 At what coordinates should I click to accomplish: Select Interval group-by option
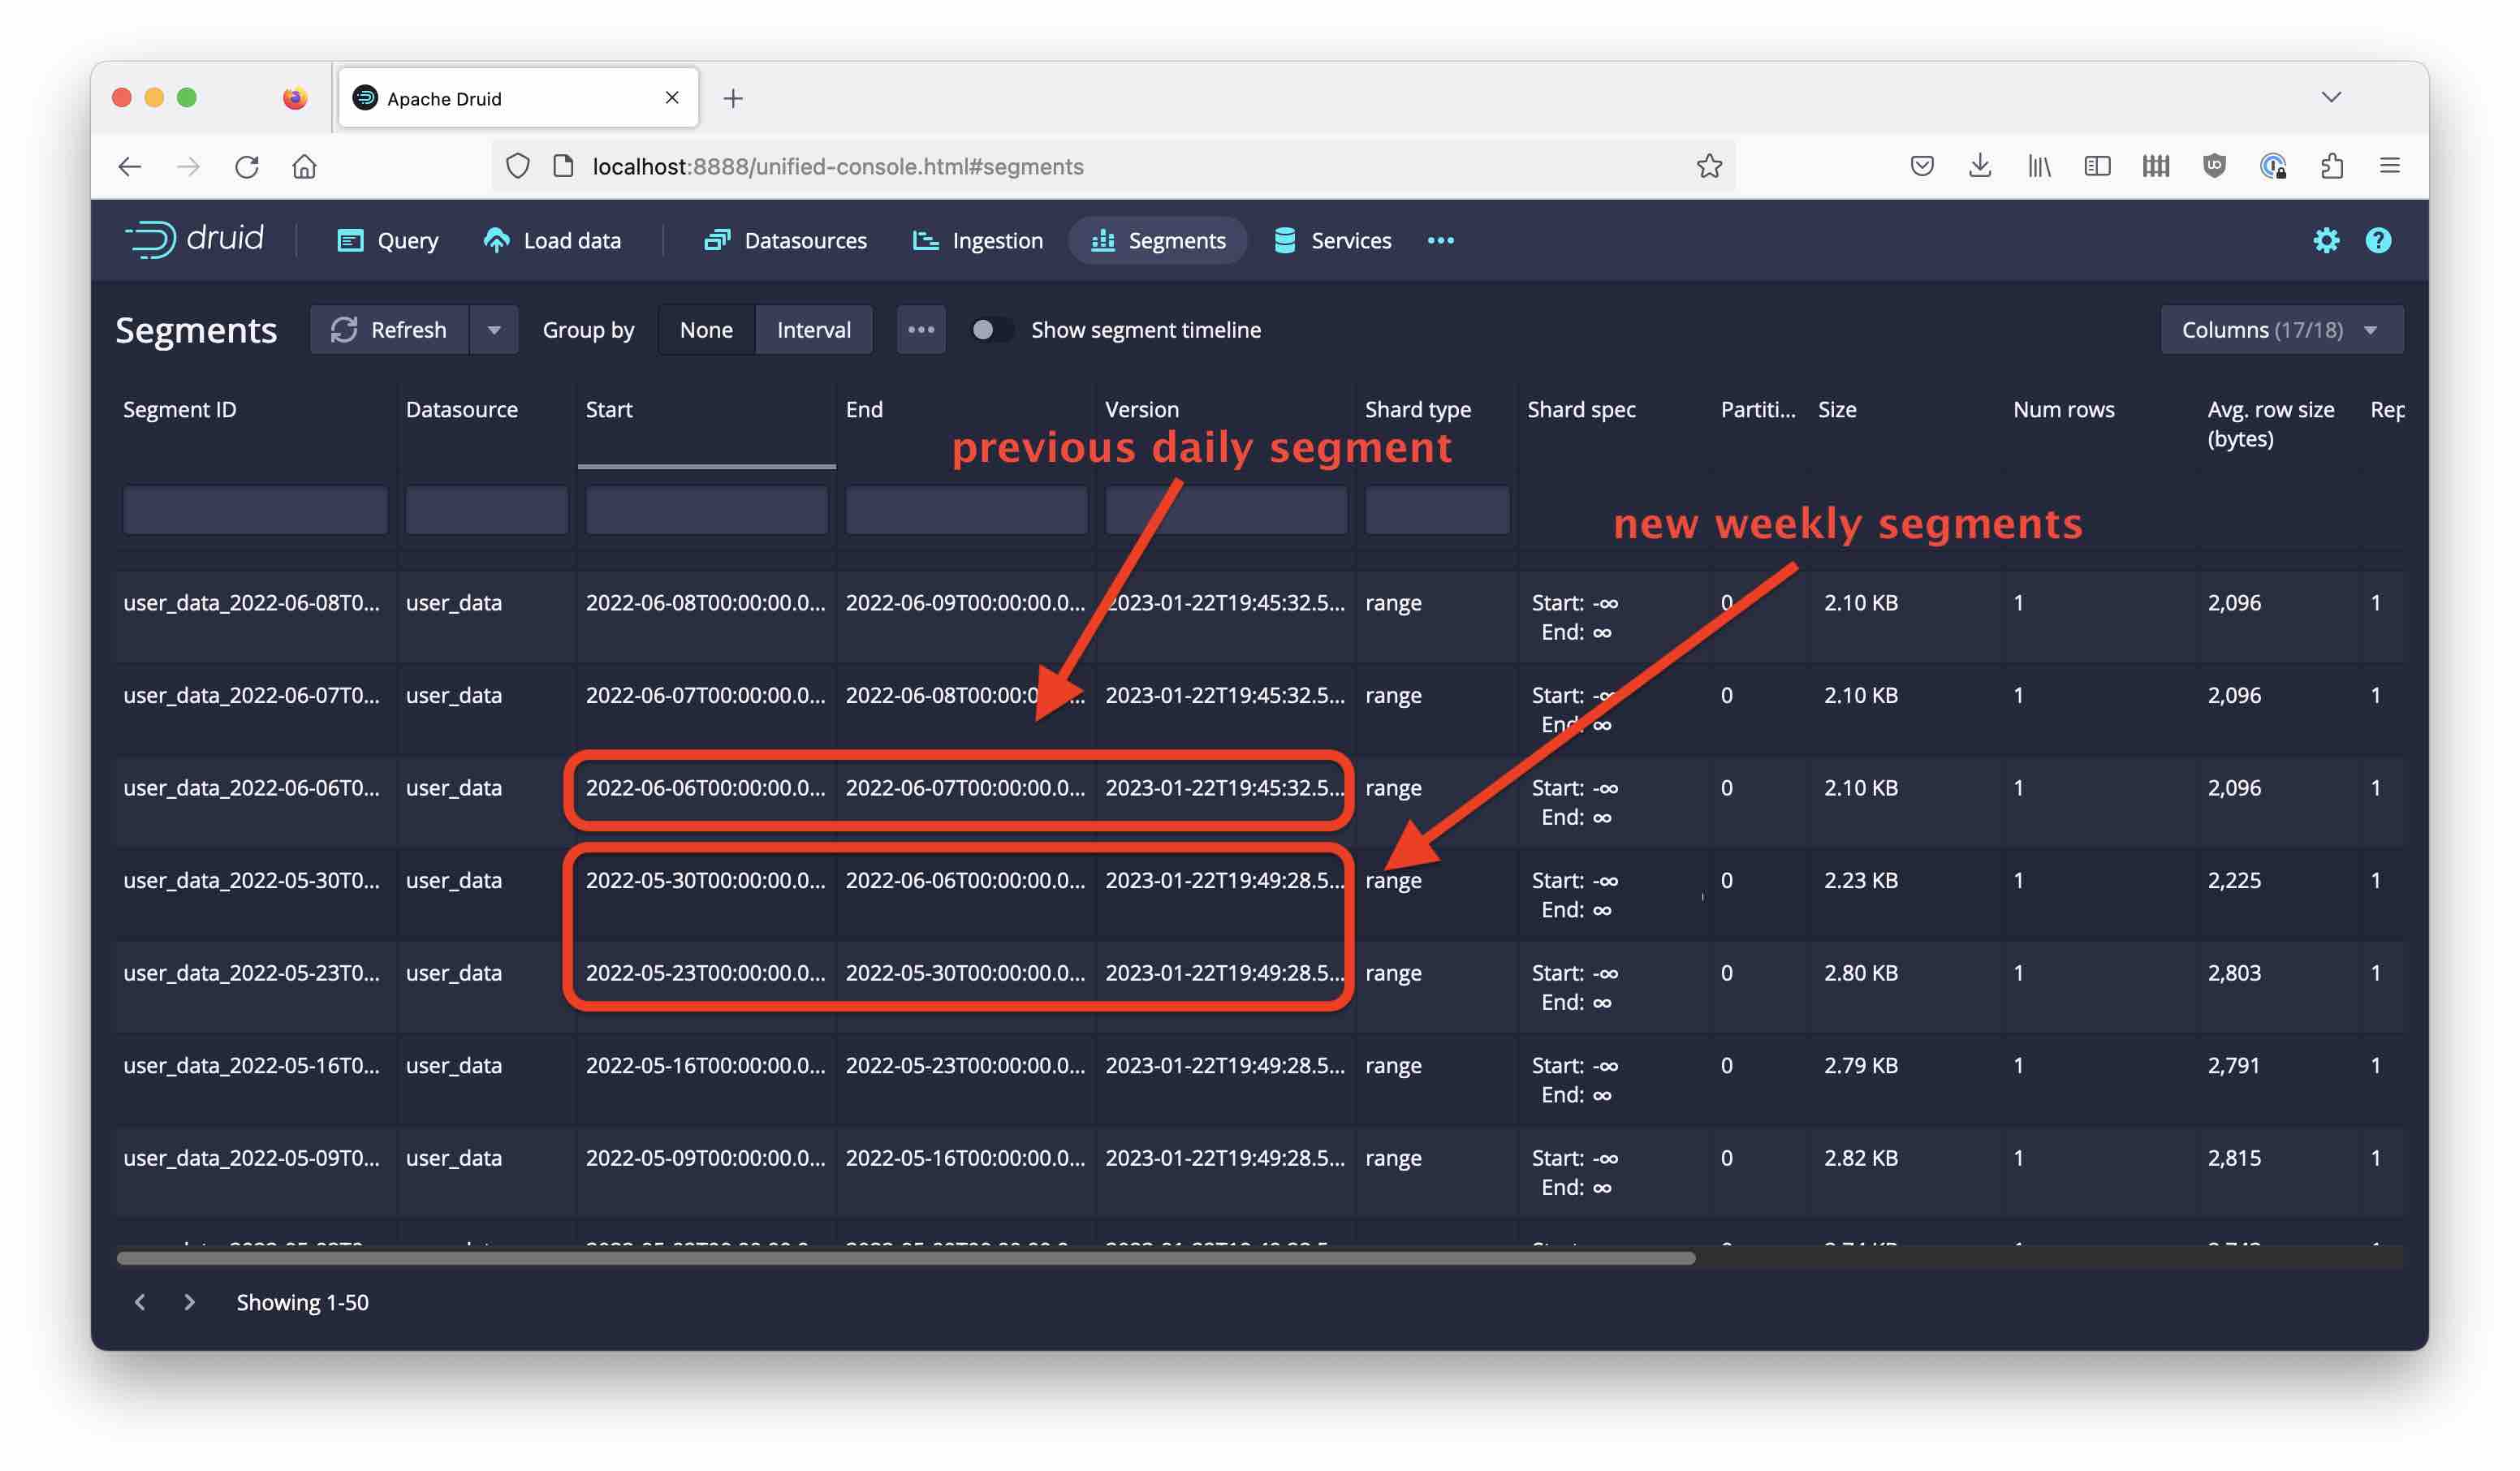813,330
